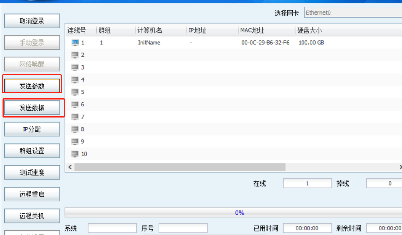Click the 发送参数 button

click(x=32, y=86)
